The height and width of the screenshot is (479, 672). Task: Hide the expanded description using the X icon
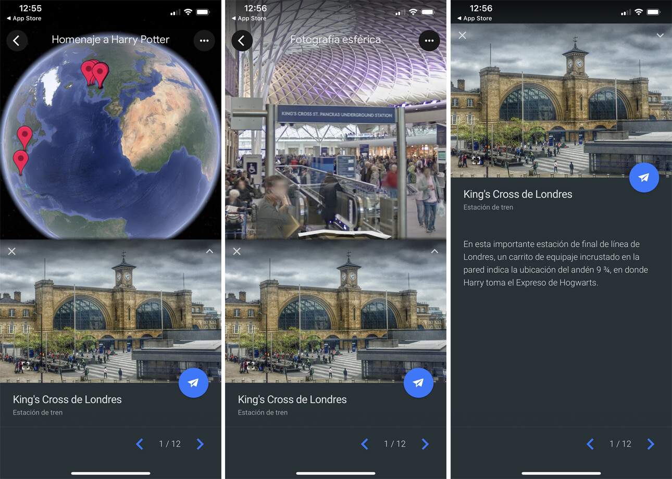[x=462, y=35]
